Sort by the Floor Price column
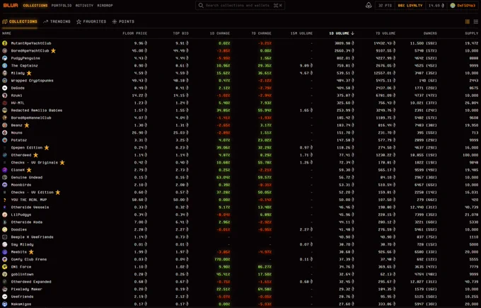The height and width of the screenshot is (308, 481). (x=134, y=33)
